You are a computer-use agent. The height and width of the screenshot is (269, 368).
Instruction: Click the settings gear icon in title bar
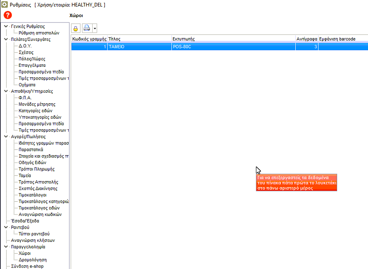(x=4, y=4)
